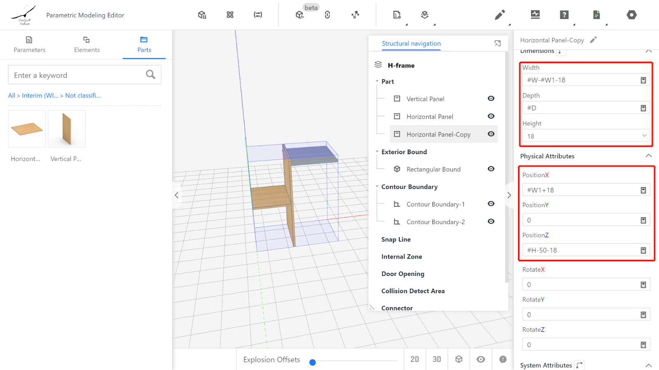This screenshot has width=659, height=370.
Task: Click the search magnifier icon
Action: [x=151, y=75]
